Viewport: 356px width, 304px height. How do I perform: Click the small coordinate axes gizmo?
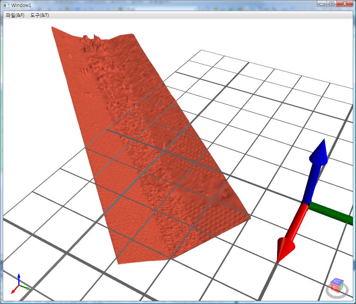(x=20, y=284)
